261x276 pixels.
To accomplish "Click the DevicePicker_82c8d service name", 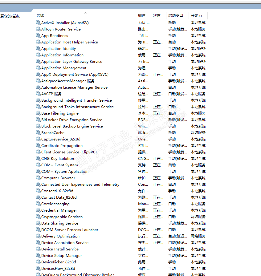I will (59, 262).
